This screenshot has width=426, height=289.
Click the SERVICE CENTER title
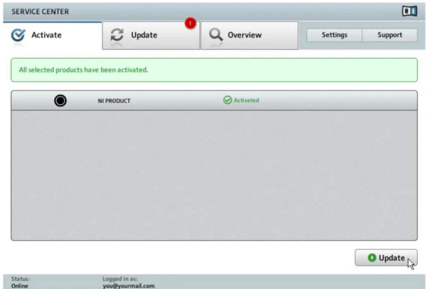40,12
